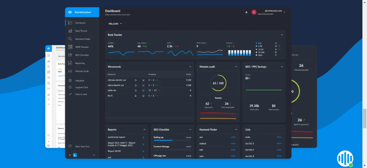This screenshot has height=168, width=367.
Task: Select the 'aktie nio' keyword row
Action: [150, 90]
